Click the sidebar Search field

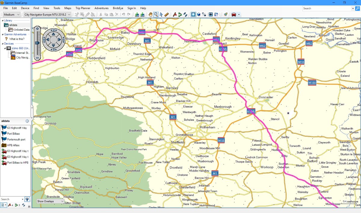(x=11, y=199)
